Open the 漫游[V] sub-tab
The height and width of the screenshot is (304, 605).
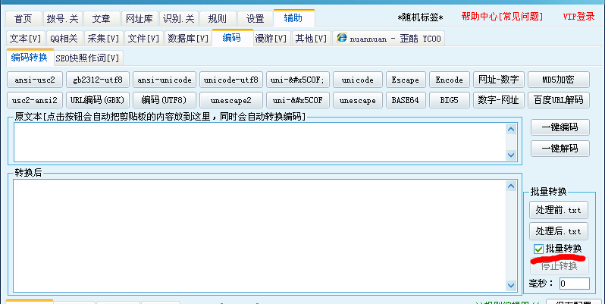pos(271,39)
